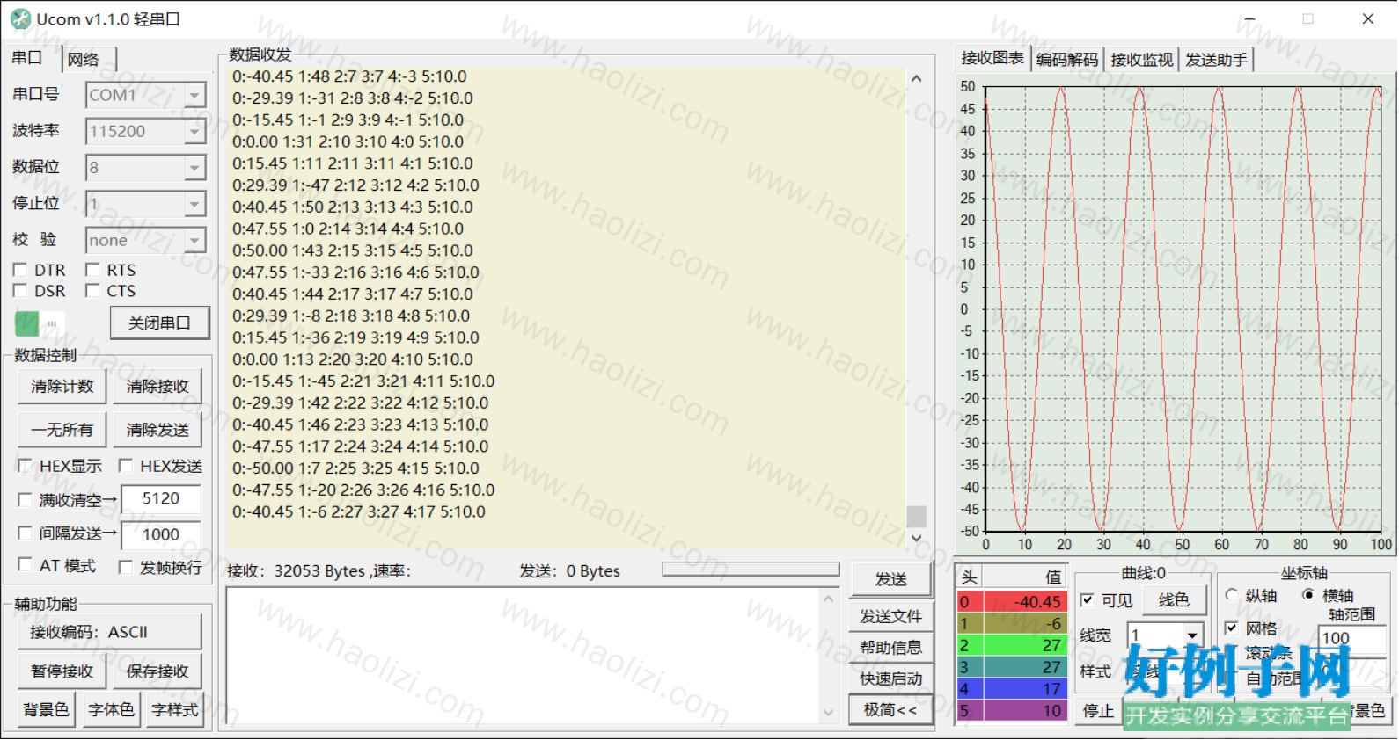This screenshot has width=1399, height=740.
Task: Click the 停止 button under the curve settings
Action: pos(1098,711)
